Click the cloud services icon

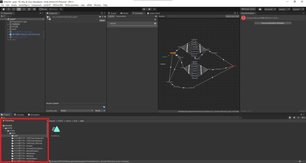260,9
